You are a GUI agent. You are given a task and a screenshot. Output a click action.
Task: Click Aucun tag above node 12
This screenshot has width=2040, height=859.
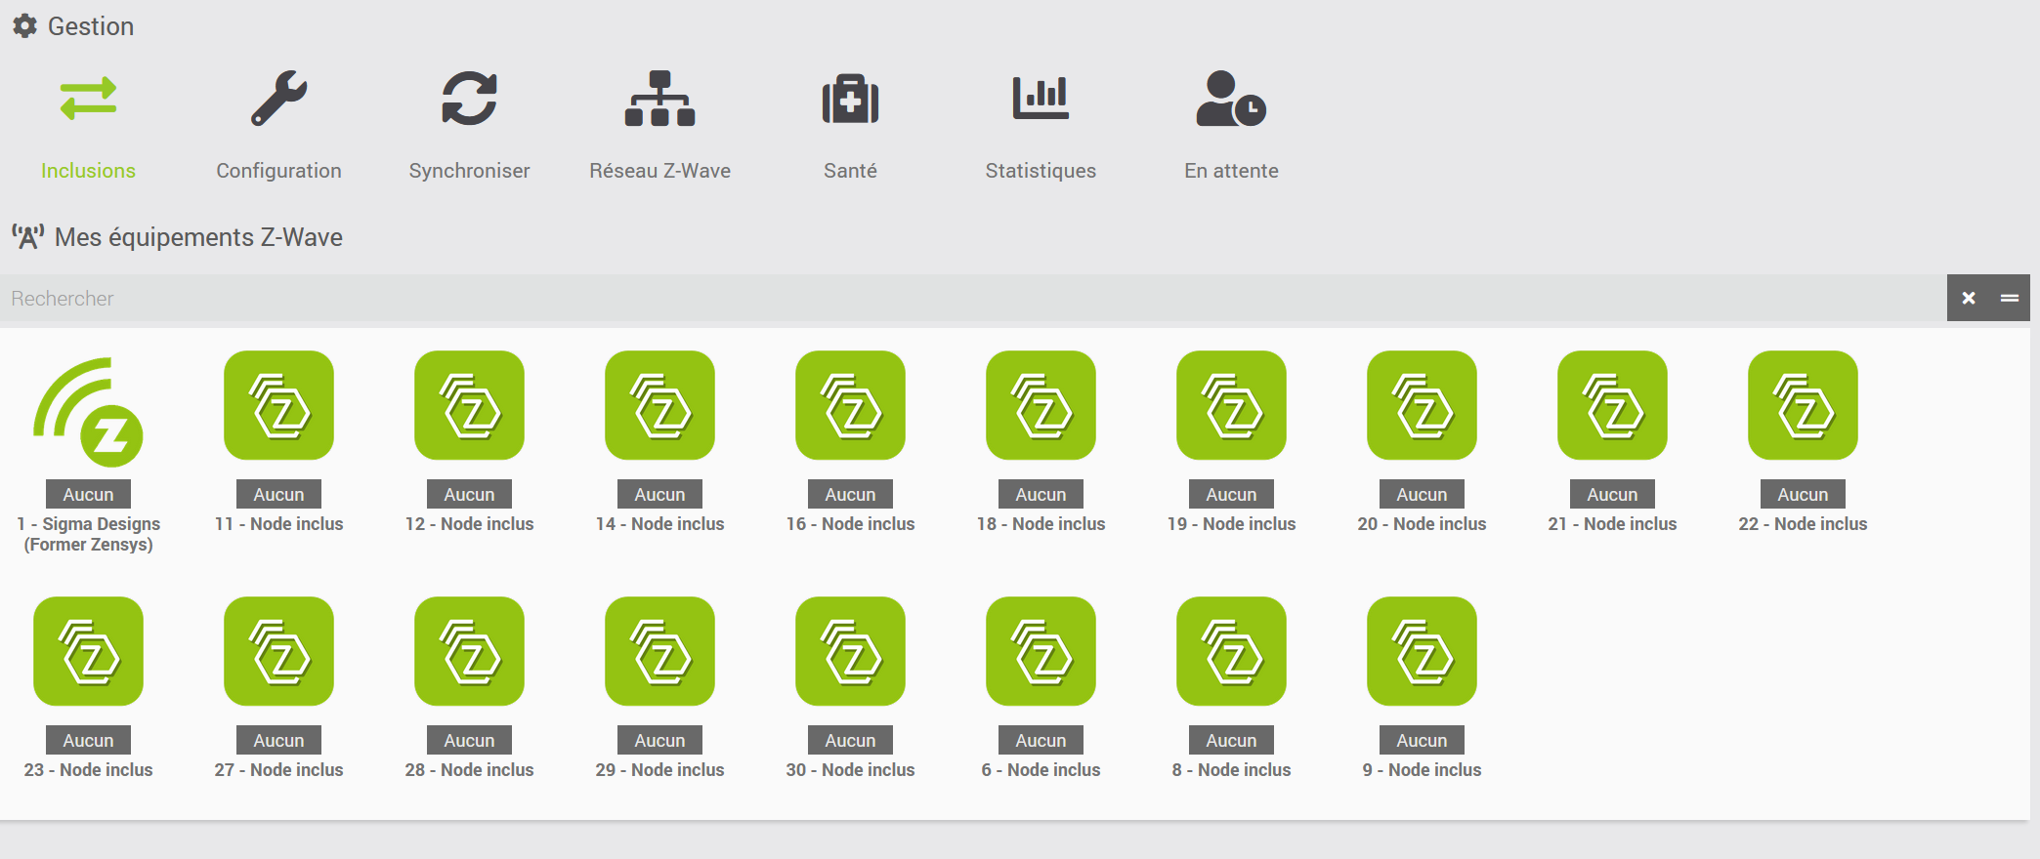(469, 495)
